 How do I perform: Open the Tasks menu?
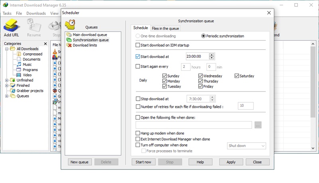7,13
